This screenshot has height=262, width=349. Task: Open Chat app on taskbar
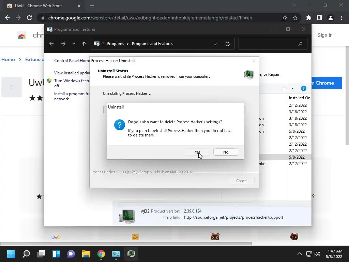coord(71,253)
